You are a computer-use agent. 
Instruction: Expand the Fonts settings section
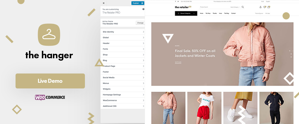pos(123,49)
